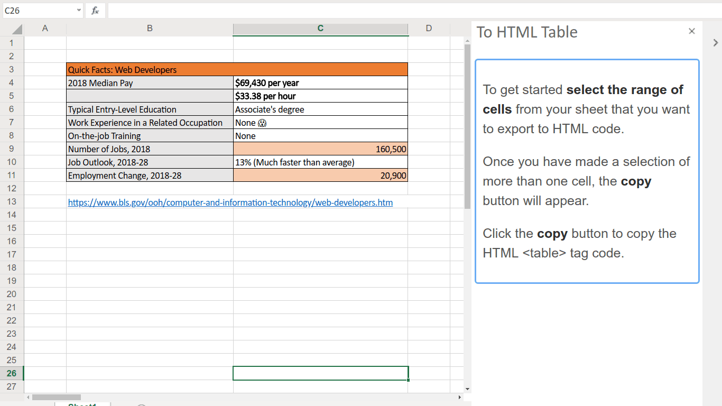Close the To HTML Table pane
722x406 pixels.
[691, 31]
